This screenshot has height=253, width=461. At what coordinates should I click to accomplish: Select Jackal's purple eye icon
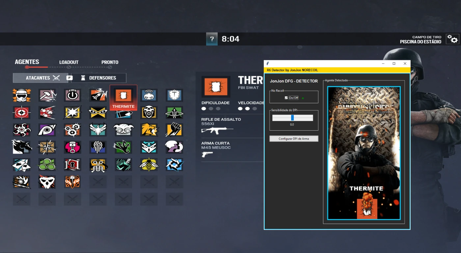coord(47,130)
